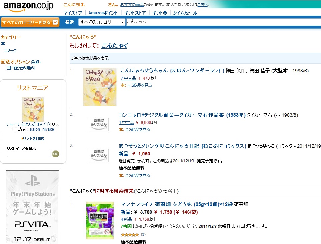View 7 中古品 offers
Image resolution: width=321 pixels, height=244 pixels.
click(x=128, y=78)
